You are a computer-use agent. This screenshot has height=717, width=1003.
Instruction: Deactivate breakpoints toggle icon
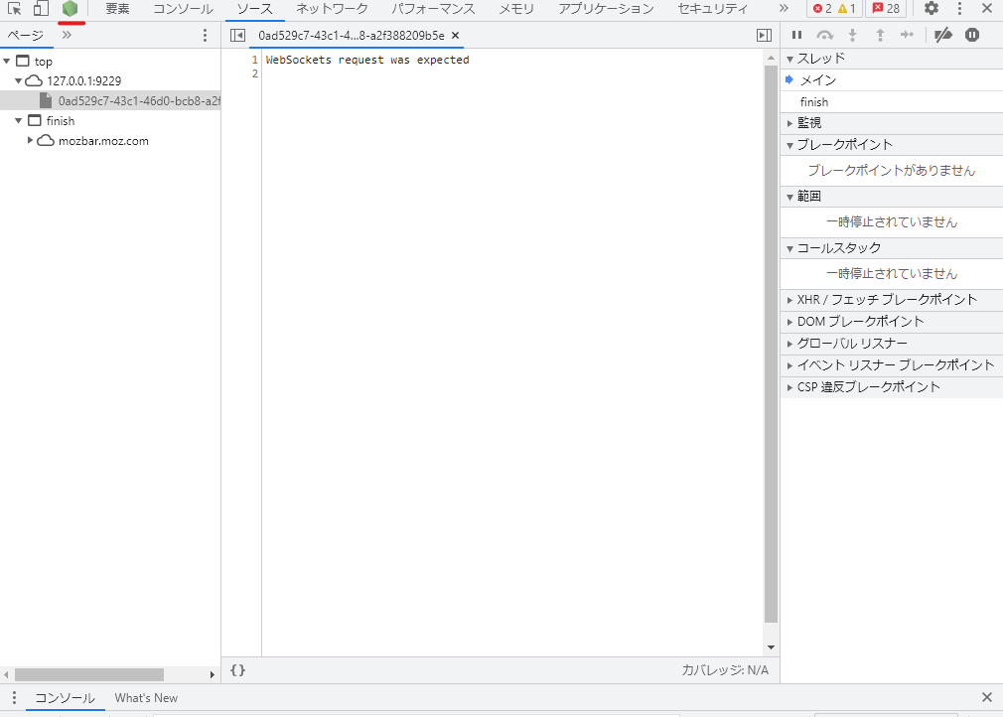pyautogui.click(x=943, y=35)
